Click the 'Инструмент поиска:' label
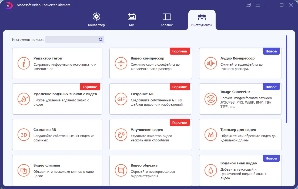 [28, 40]
